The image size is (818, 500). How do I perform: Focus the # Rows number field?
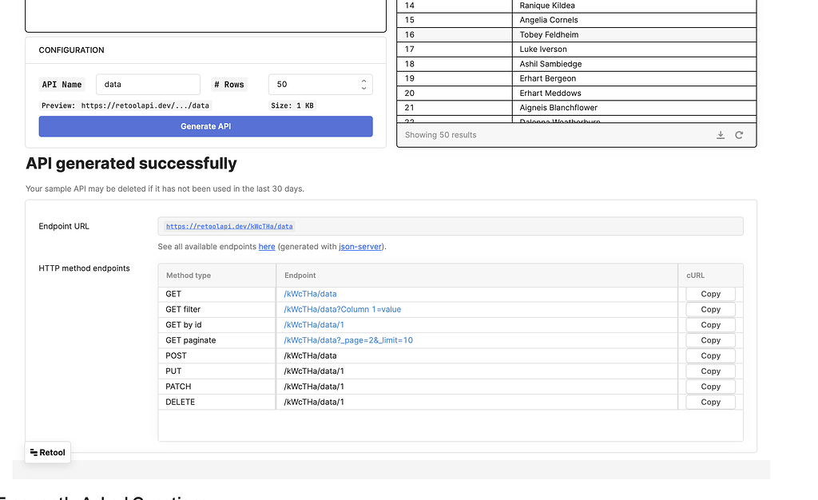[x=320, y=85]
